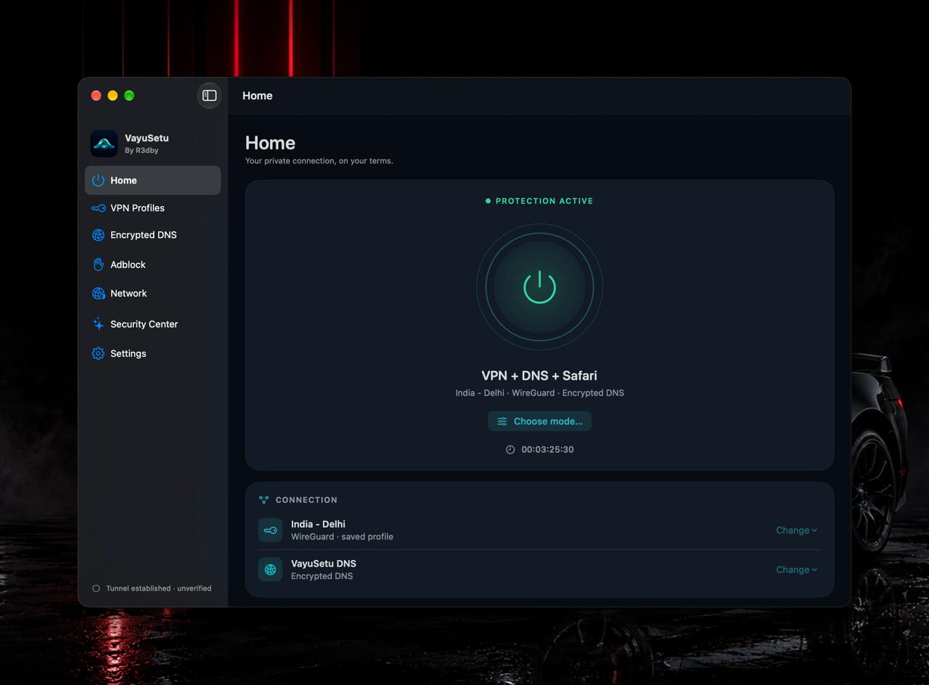
Task: Click the session timer clock icon
Action: click(x=510, y=450)
